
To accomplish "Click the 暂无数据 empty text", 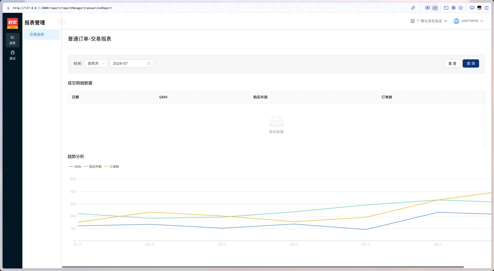I will coord(277,132).
